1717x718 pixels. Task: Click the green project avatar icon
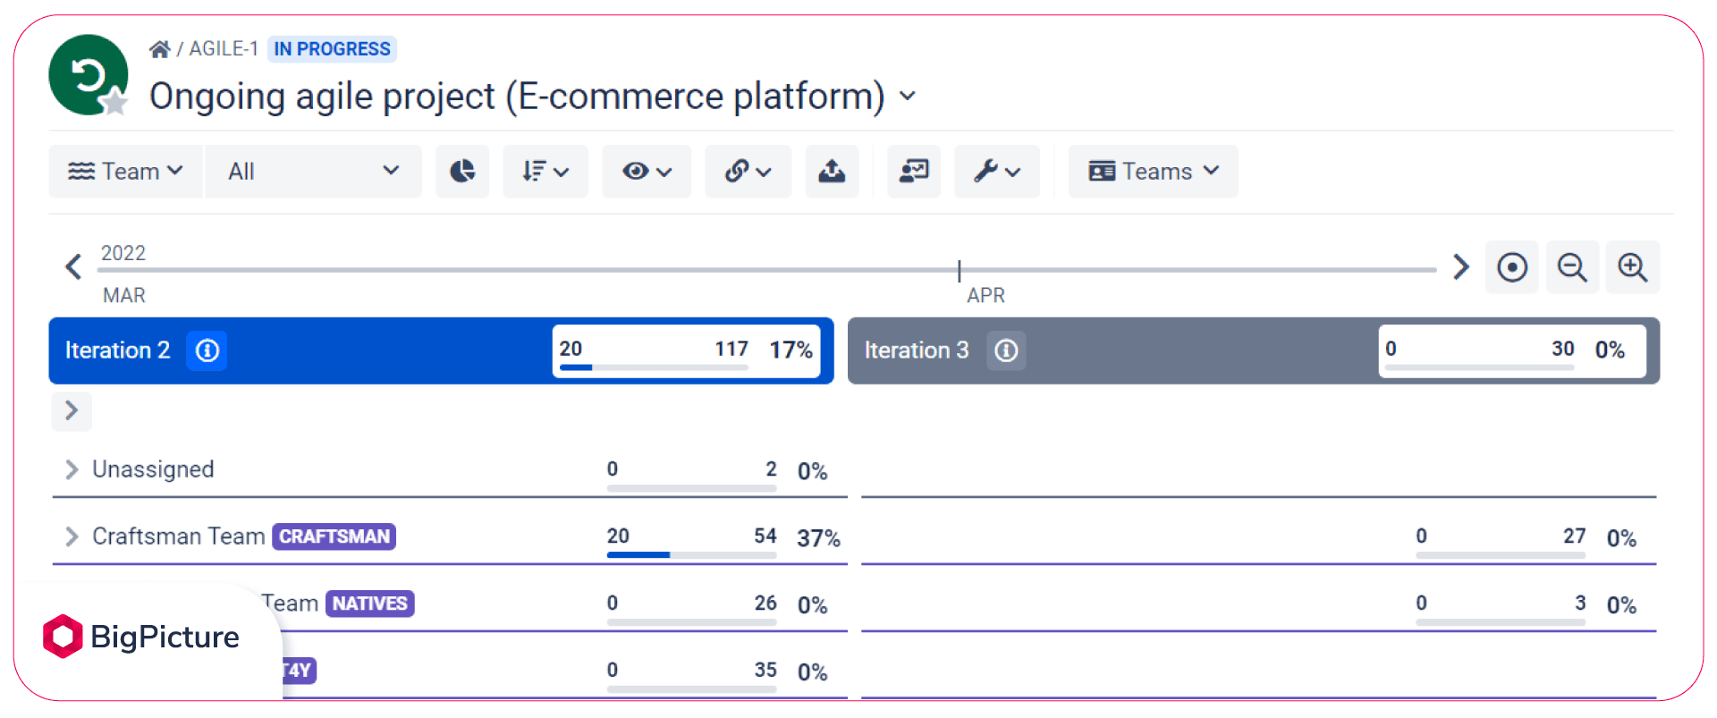click(88, 74)
